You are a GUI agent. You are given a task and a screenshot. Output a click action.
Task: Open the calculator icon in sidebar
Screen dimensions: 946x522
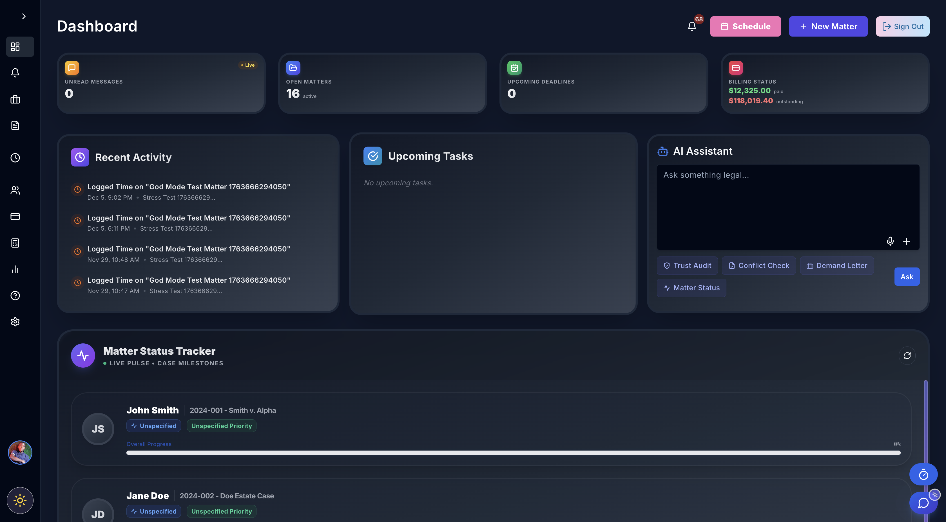pyautogui.click(x=15, y=243)
